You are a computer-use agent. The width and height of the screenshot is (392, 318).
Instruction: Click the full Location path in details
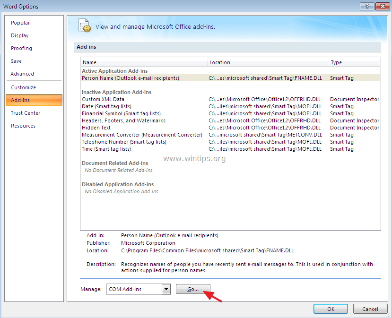coord(207,250)
